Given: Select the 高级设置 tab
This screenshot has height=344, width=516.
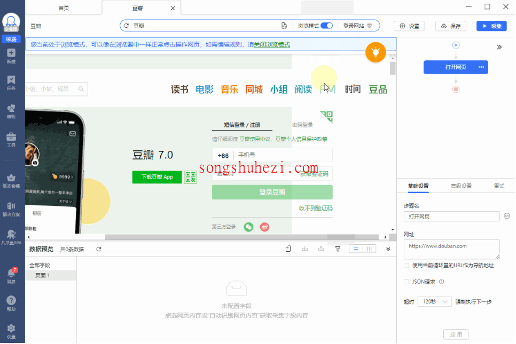Looking at the screenshot, I should pyautogui.click(x=461, y=186).
